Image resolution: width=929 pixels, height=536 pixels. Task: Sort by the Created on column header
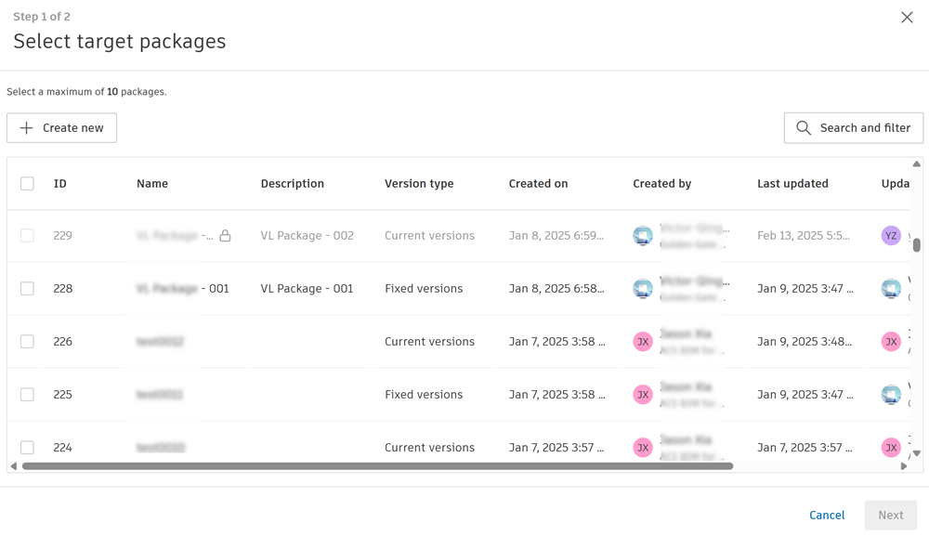[538, 184]
